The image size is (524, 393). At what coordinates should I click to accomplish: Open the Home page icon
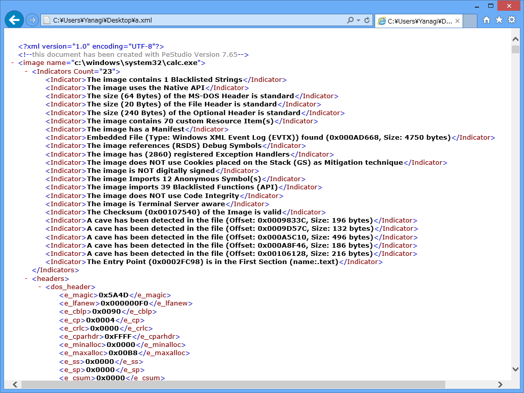point(487,20)
